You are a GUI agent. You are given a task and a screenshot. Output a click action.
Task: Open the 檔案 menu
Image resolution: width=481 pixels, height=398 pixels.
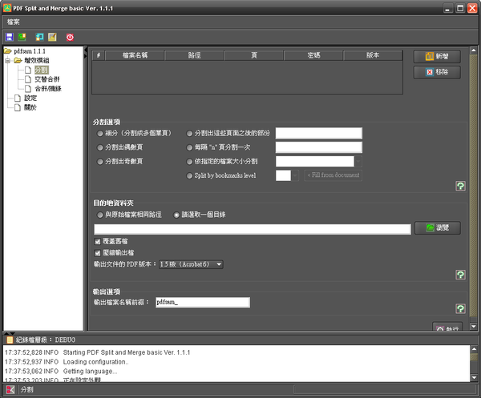[x=13, y=22]
